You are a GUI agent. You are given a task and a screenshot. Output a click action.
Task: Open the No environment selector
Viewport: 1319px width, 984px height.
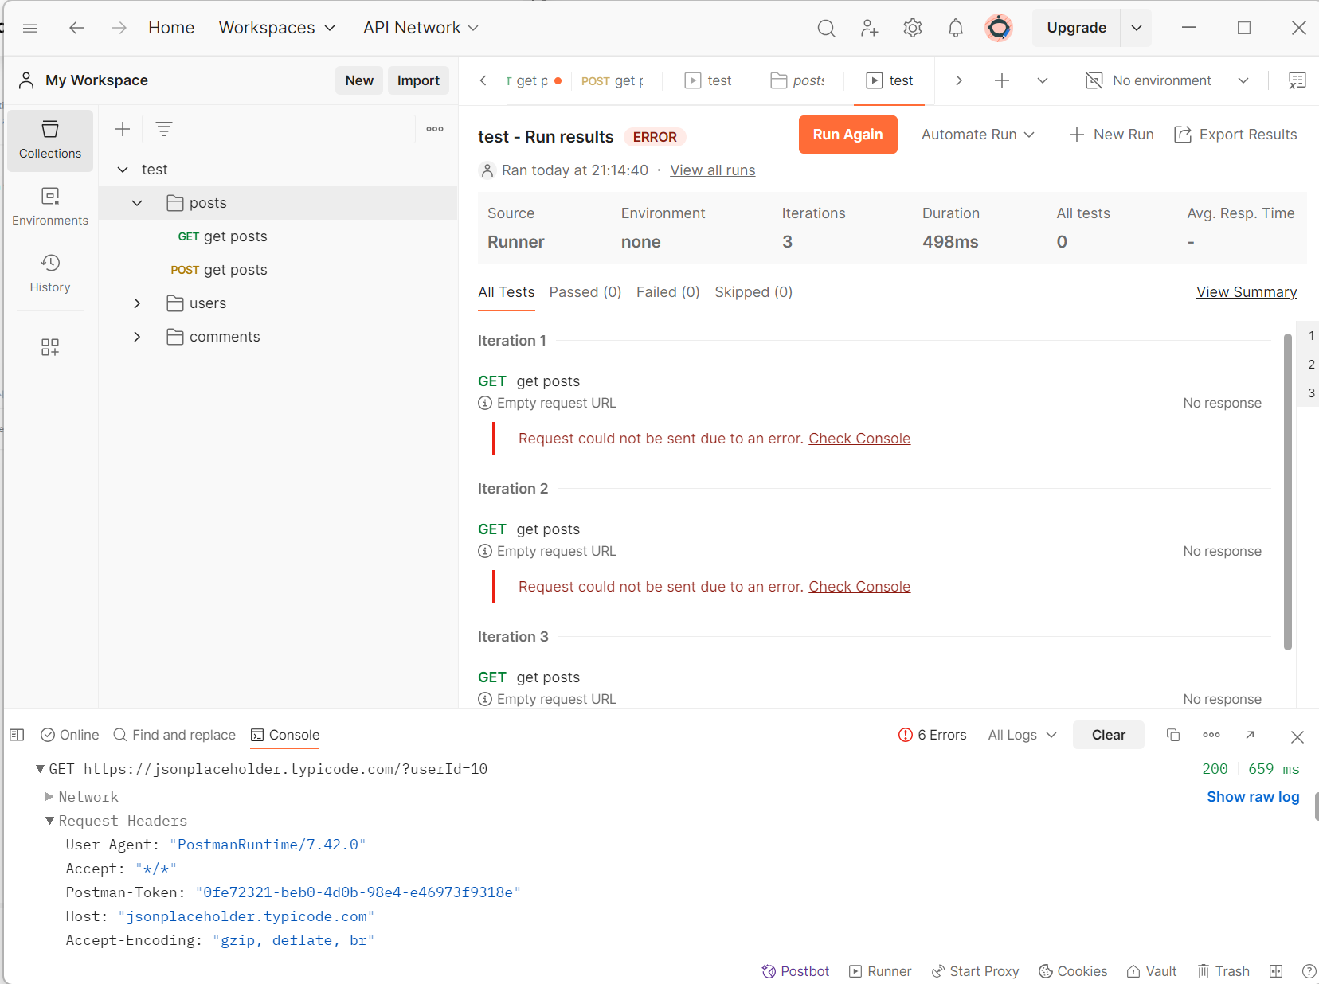coord(1167,80)
